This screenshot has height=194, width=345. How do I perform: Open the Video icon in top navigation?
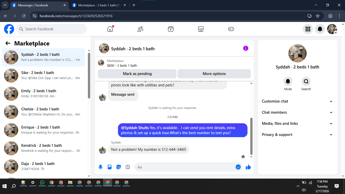[x=171, y=29]
